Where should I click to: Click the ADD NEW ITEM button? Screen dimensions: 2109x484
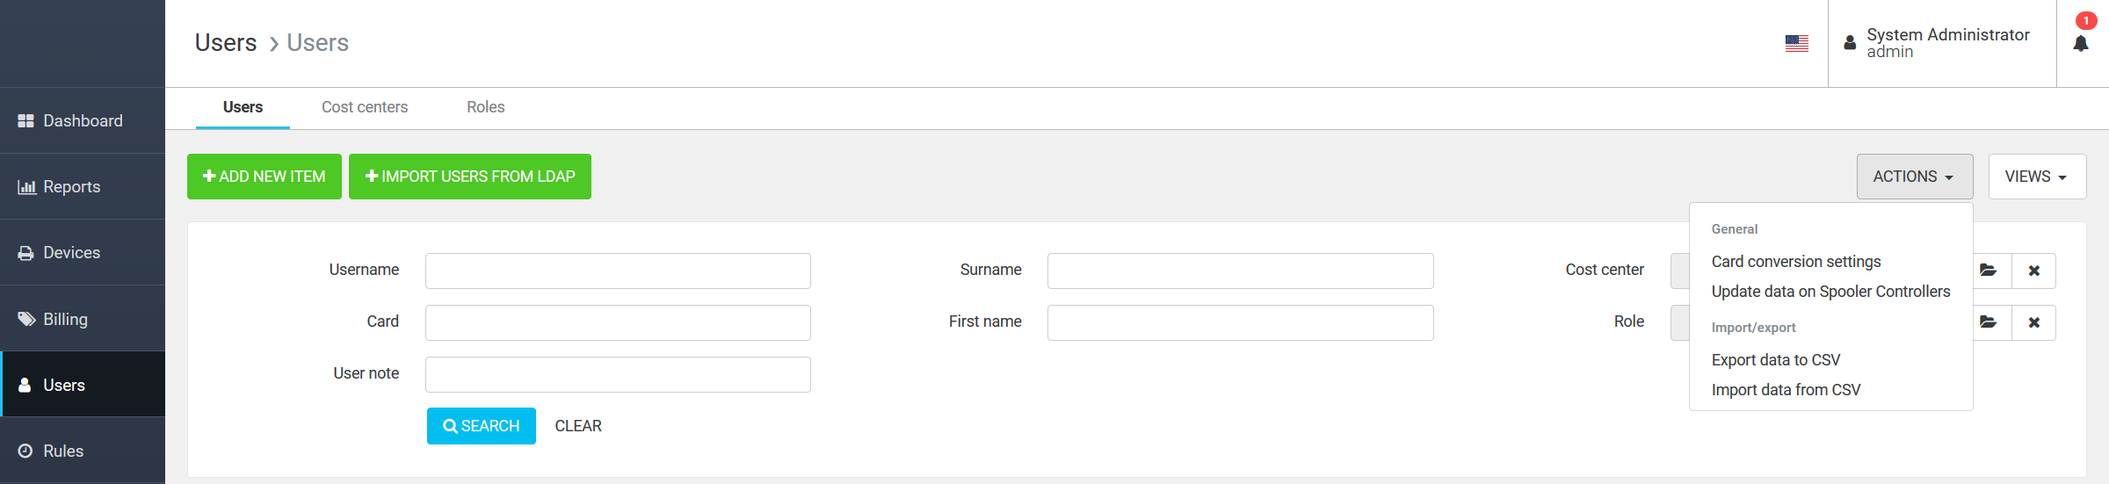(264, 177)
